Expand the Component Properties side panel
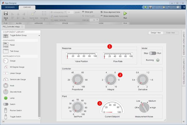 pos(184,72)
